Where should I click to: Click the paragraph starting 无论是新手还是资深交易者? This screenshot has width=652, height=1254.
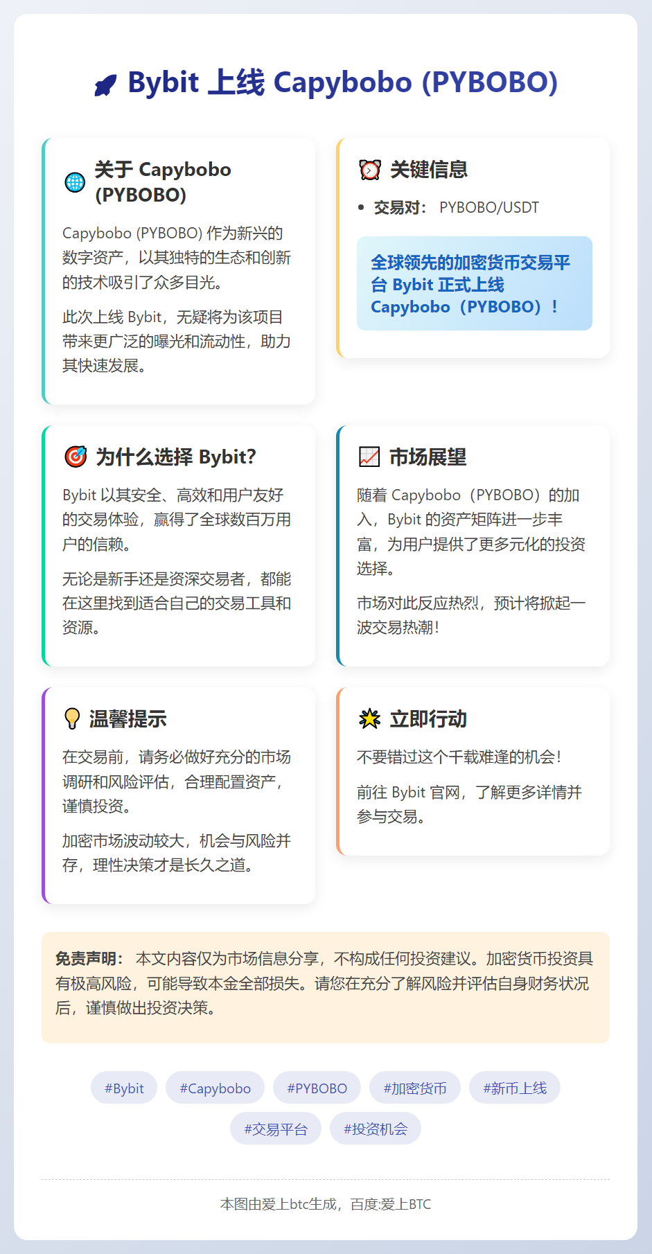coord(177,603)
